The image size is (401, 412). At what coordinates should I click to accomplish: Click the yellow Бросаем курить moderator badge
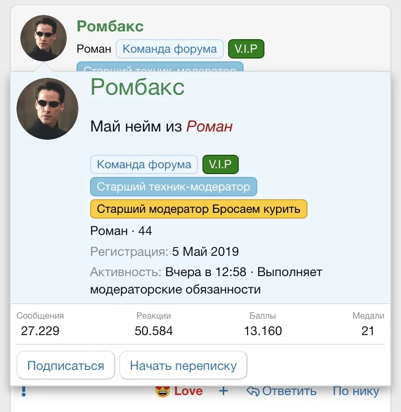point(199,209)
